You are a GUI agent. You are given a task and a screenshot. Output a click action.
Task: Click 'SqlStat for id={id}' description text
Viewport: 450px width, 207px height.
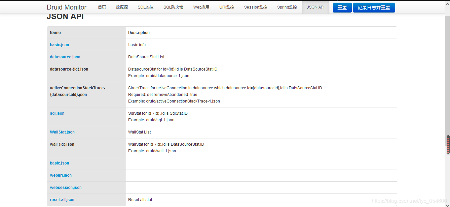pyautogui.click(x=158, y=113)
